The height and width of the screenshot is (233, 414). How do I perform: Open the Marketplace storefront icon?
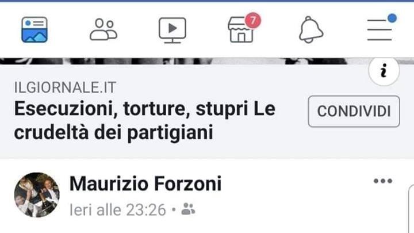pos(241,29)
